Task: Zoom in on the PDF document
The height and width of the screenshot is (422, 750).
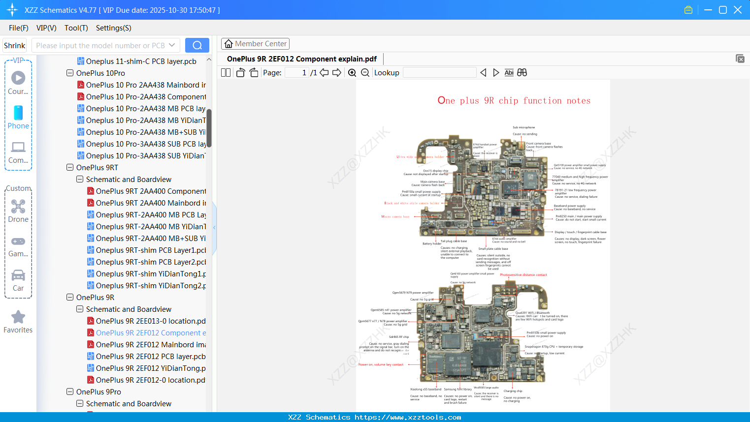Action: (352, 72)
